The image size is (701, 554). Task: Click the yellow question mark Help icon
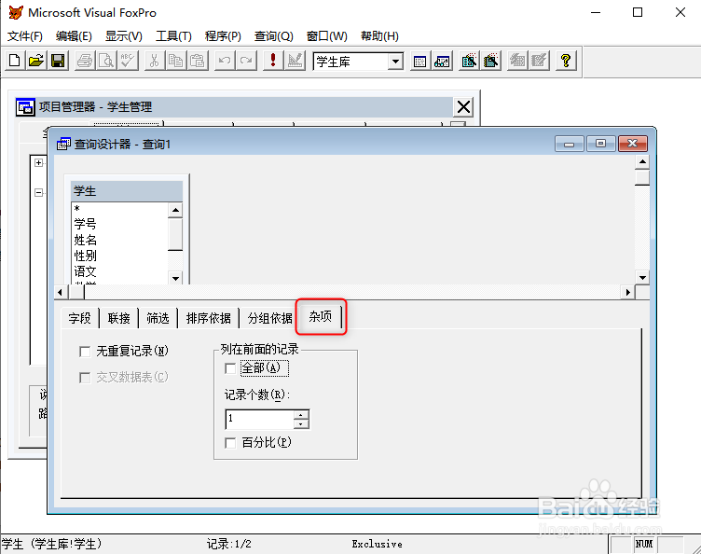566,61
